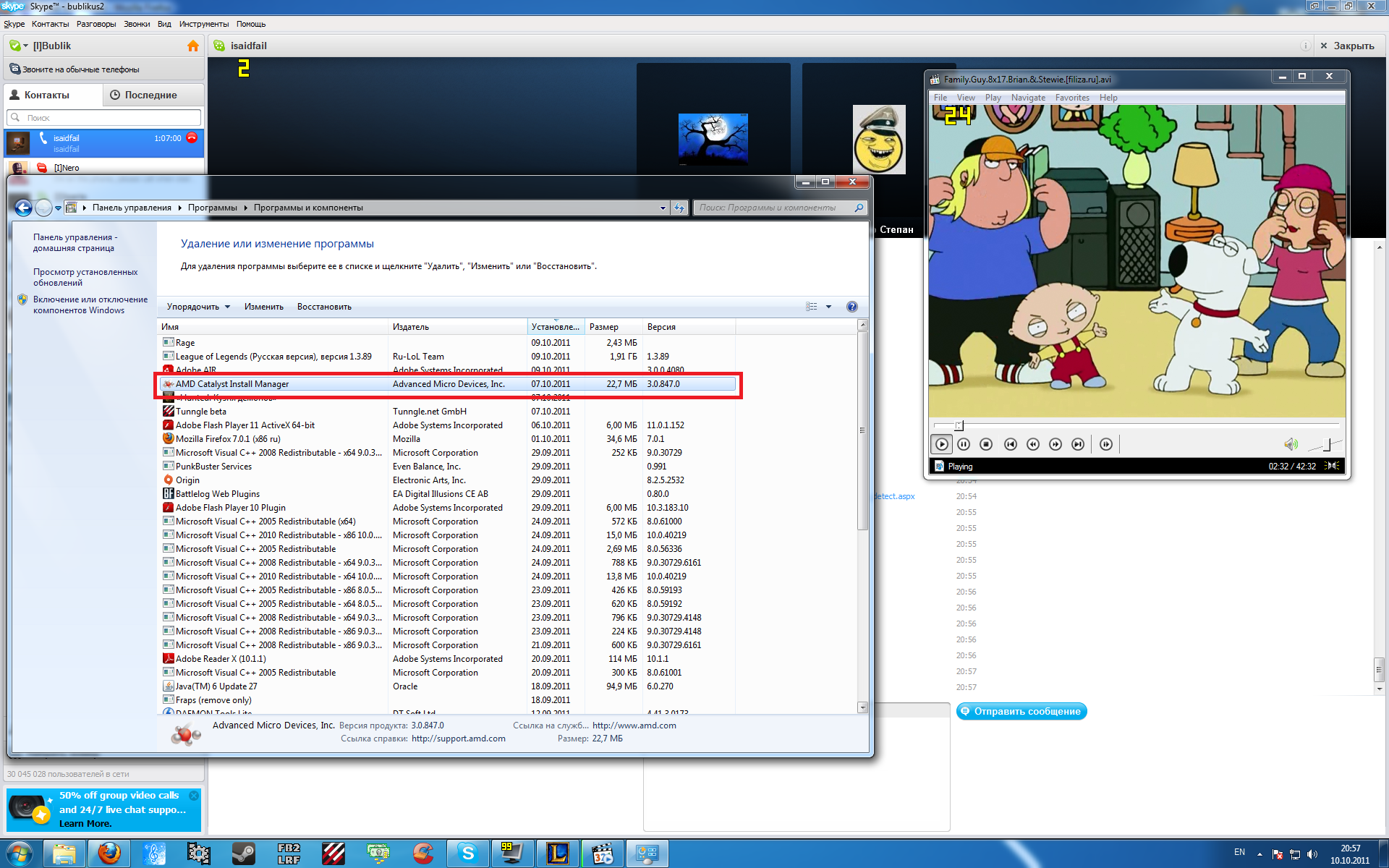Click the back arrow in Control Panel
The width and height of the screenshot is (1389, 868).
point(23,208)
